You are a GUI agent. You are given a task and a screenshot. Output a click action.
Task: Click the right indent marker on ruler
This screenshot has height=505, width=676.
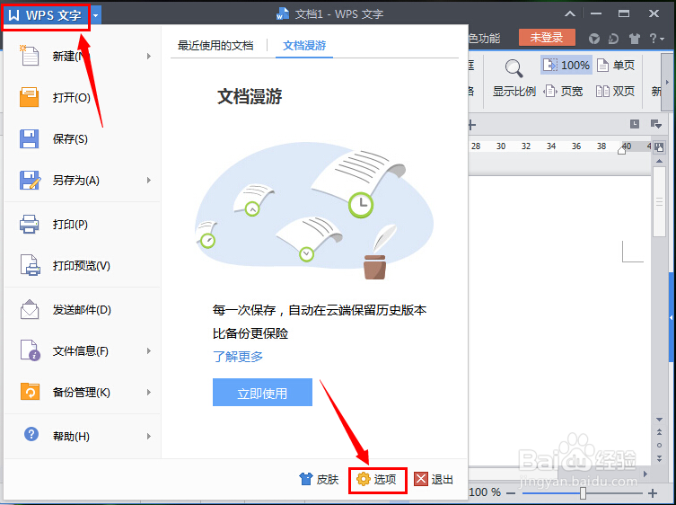pyautogui.click(x=621, y=150)
